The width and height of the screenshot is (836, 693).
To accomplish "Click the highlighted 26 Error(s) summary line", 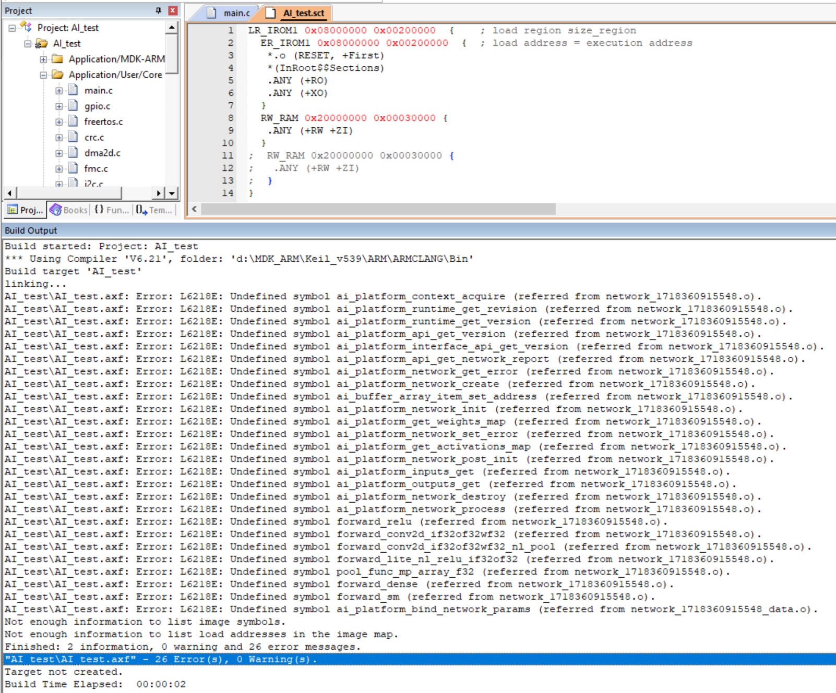I will [157, 659].
